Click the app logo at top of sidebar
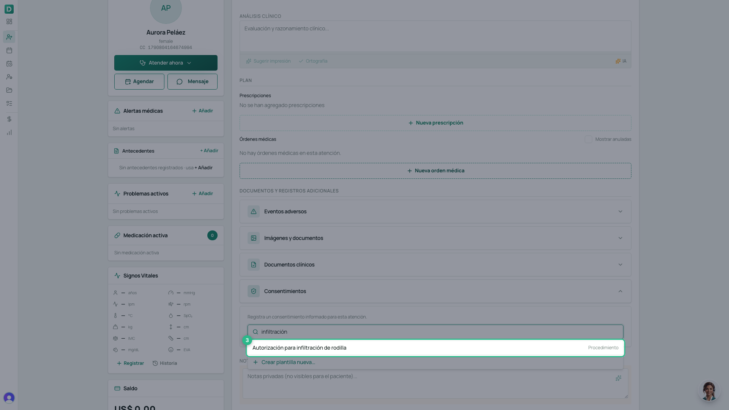The width and height of the screenshot is (729, 410). 9,9
